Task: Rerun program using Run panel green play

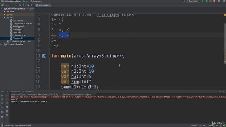Action: pos(2,96)
